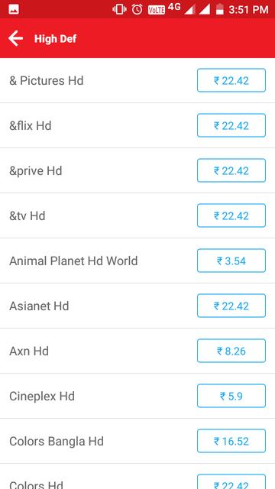
Task: Tap the VoLTE indicator icon
Action: coord(156,10)
